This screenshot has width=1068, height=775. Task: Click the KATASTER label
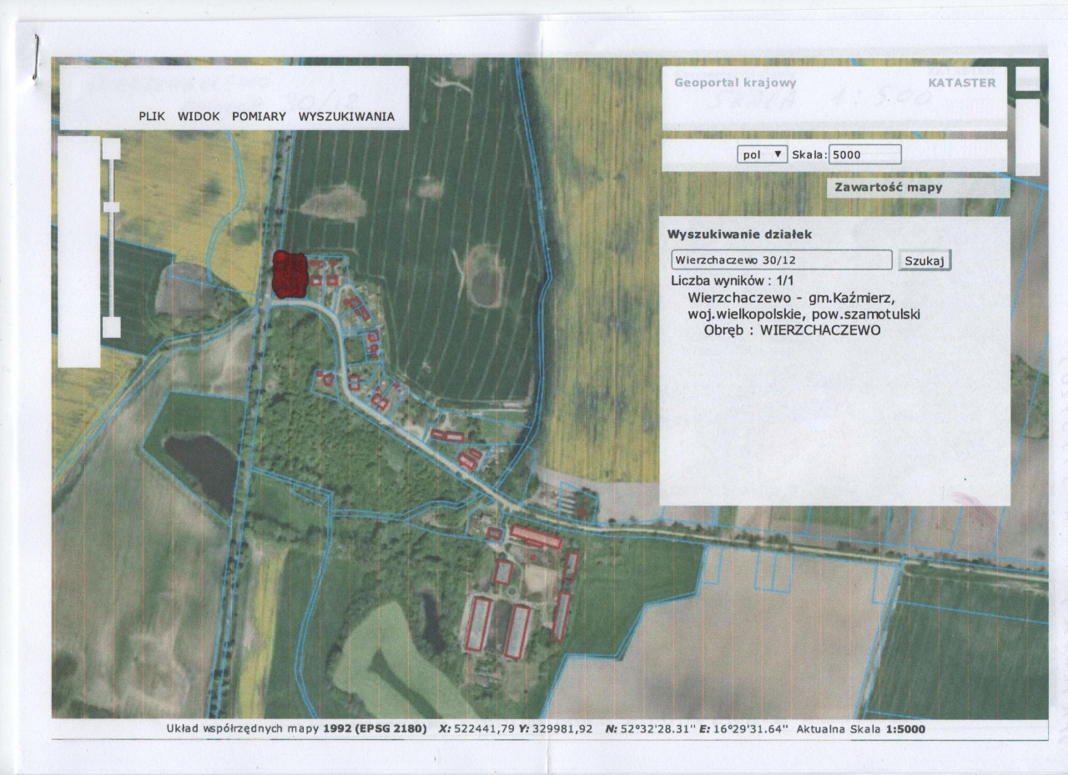[962, 83]
